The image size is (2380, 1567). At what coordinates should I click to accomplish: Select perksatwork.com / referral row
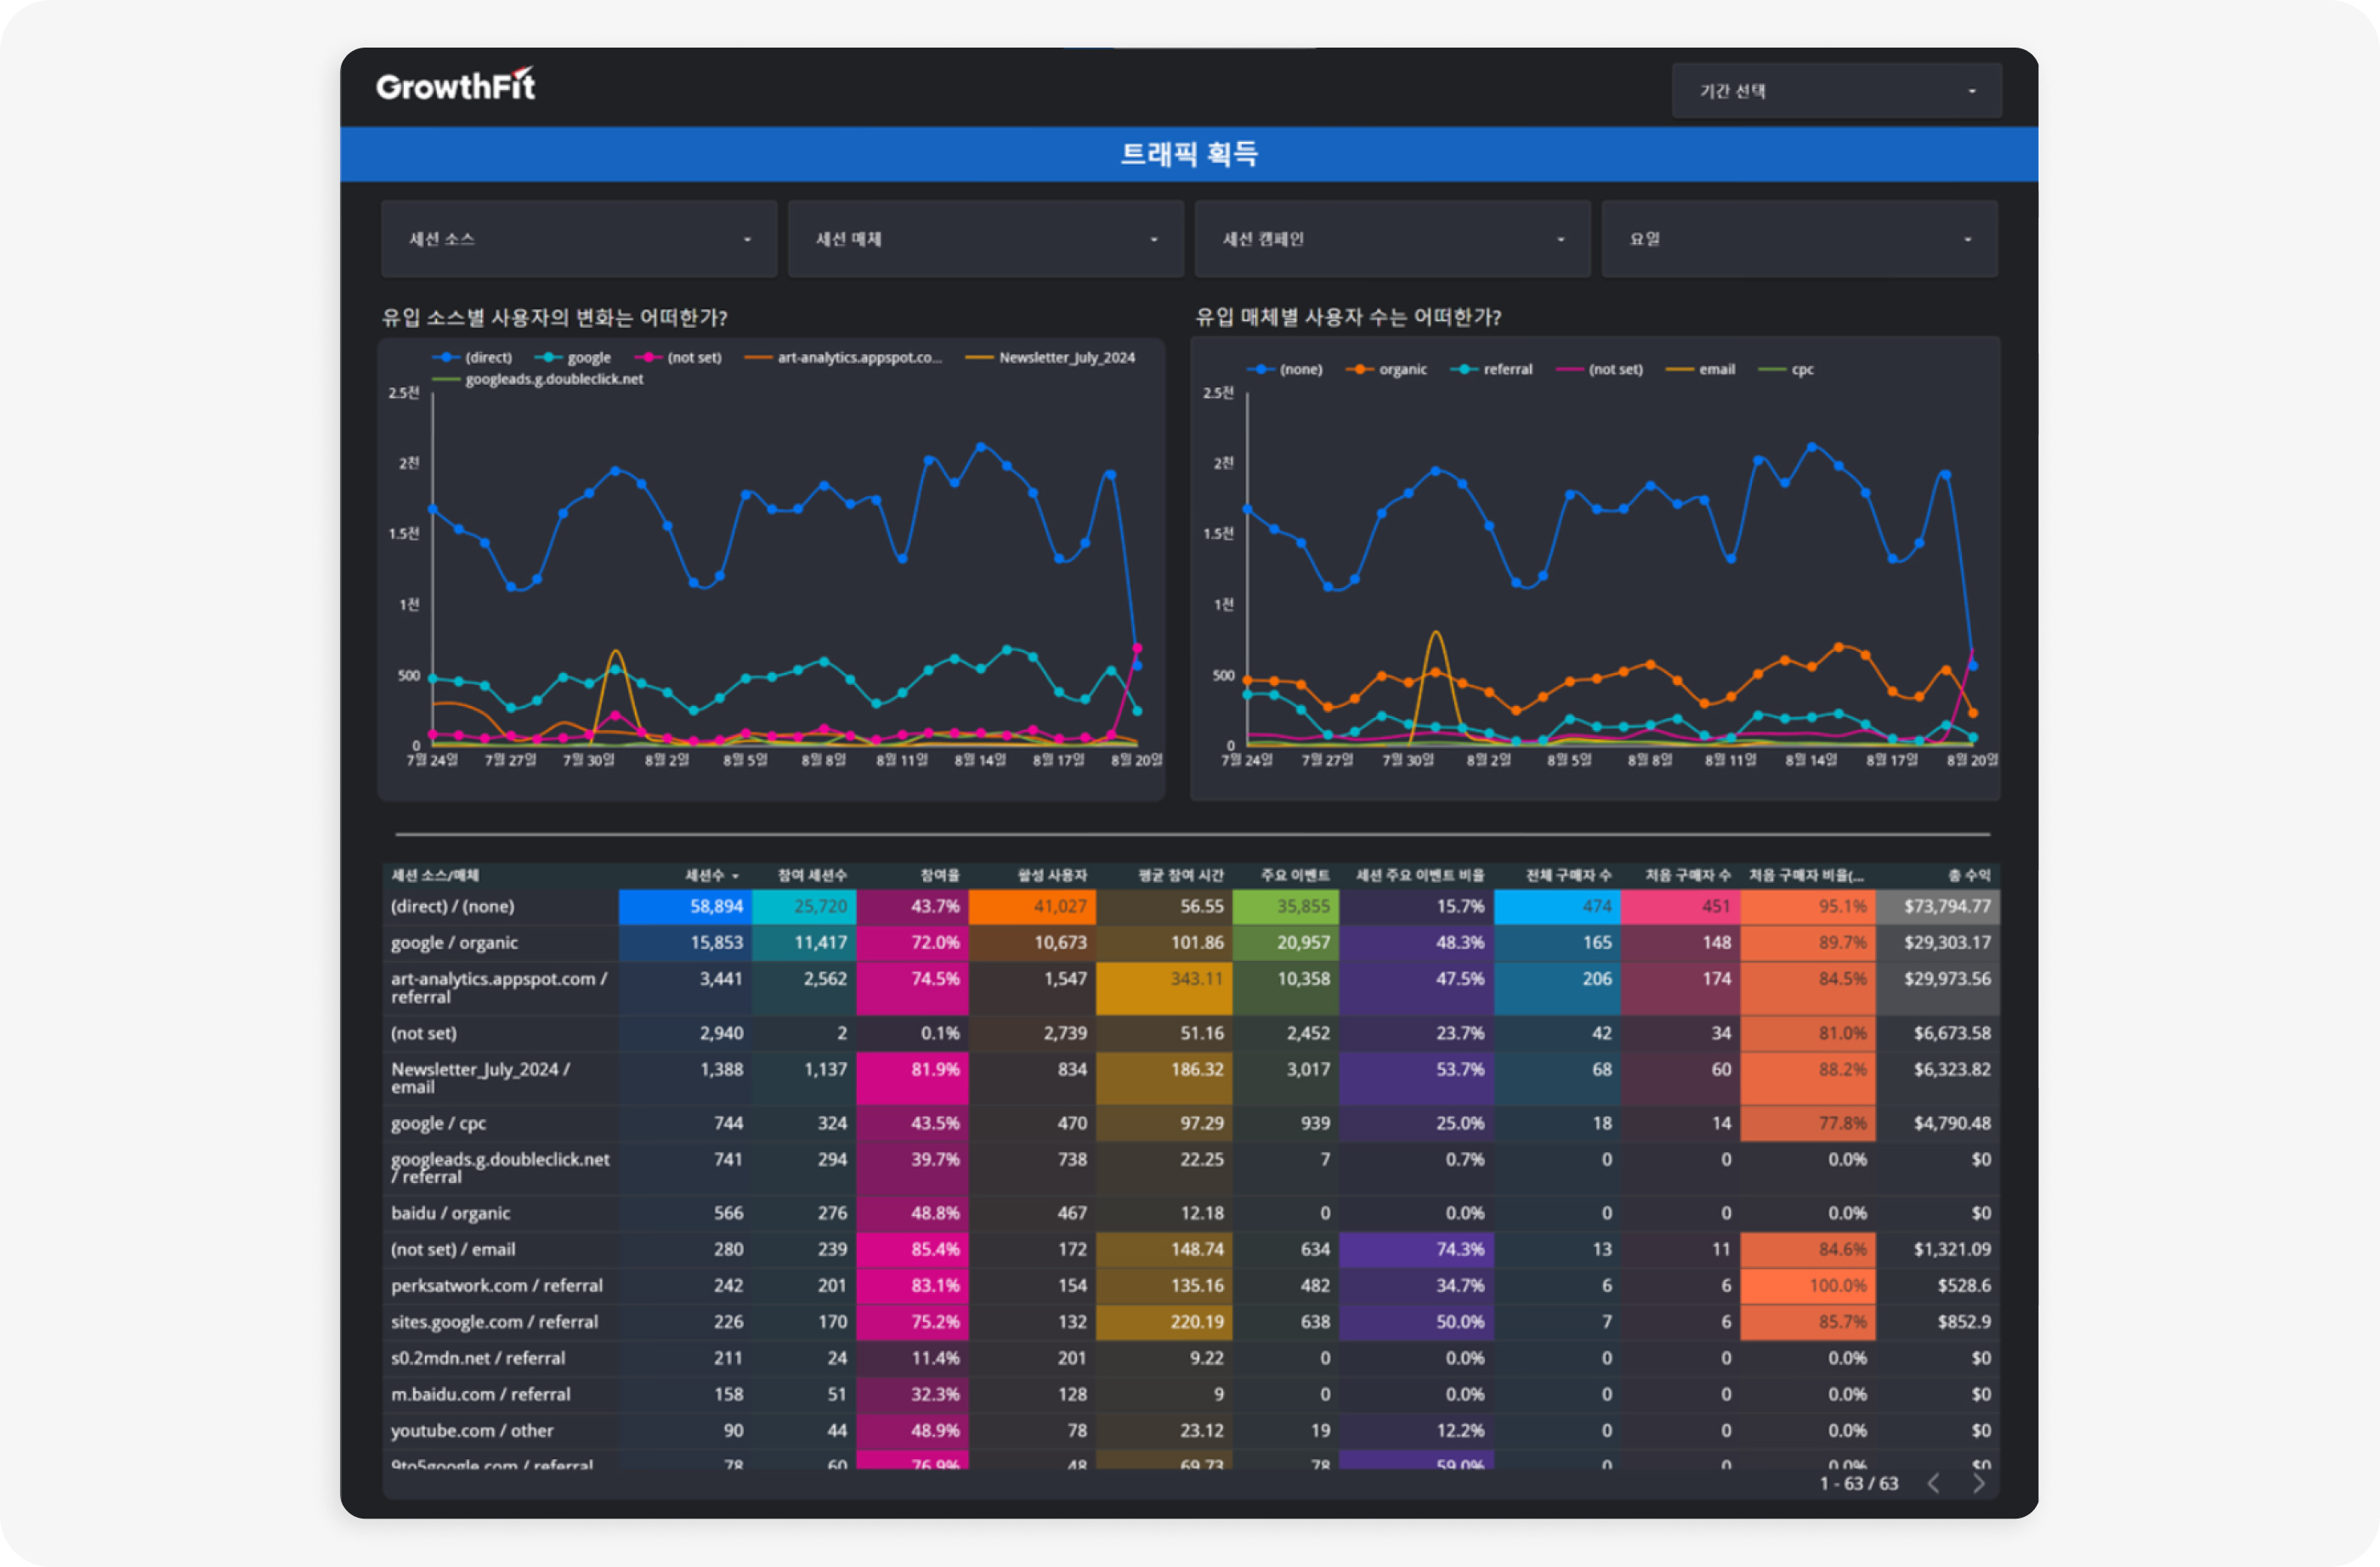[497, 1285]
